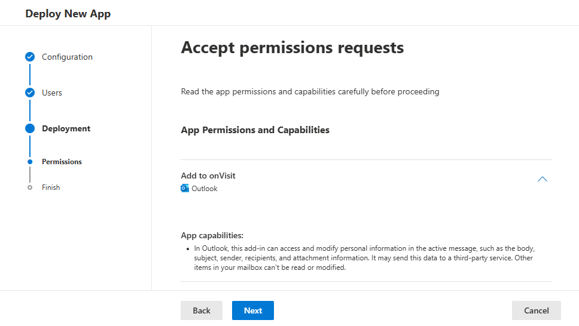579x326 pixels.
Task: Click the Add to onVisit heading
Action: 208,176
